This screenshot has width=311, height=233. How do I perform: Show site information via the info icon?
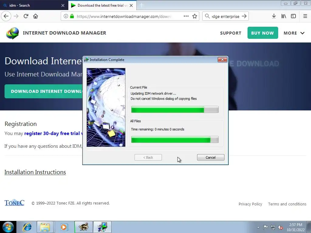tap(66, 16)
